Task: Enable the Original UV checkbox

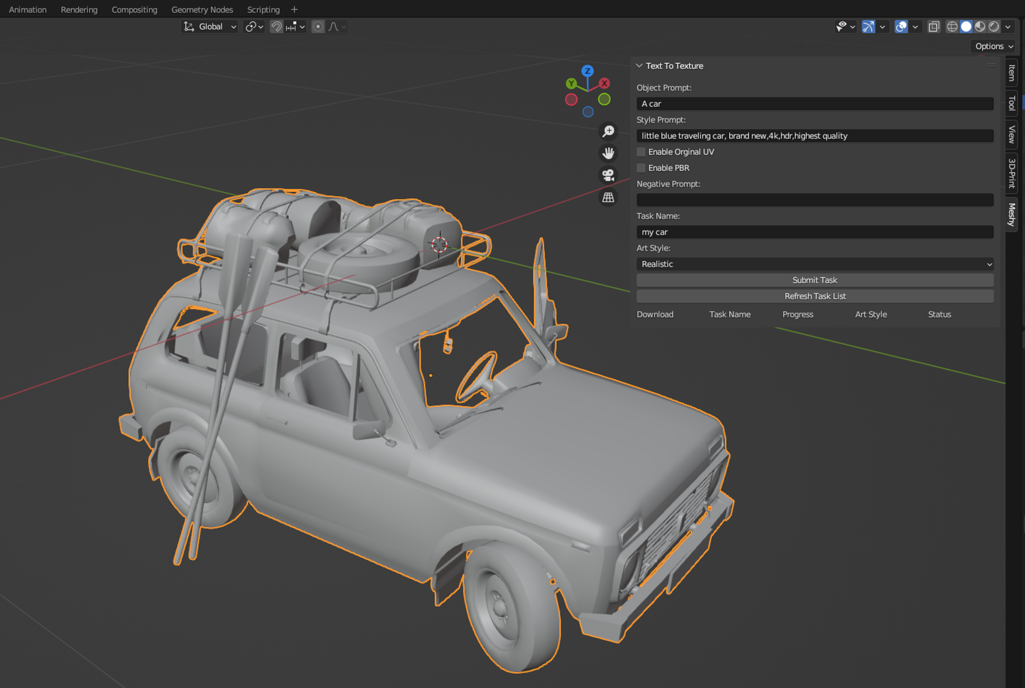Action: pos(641,152)
